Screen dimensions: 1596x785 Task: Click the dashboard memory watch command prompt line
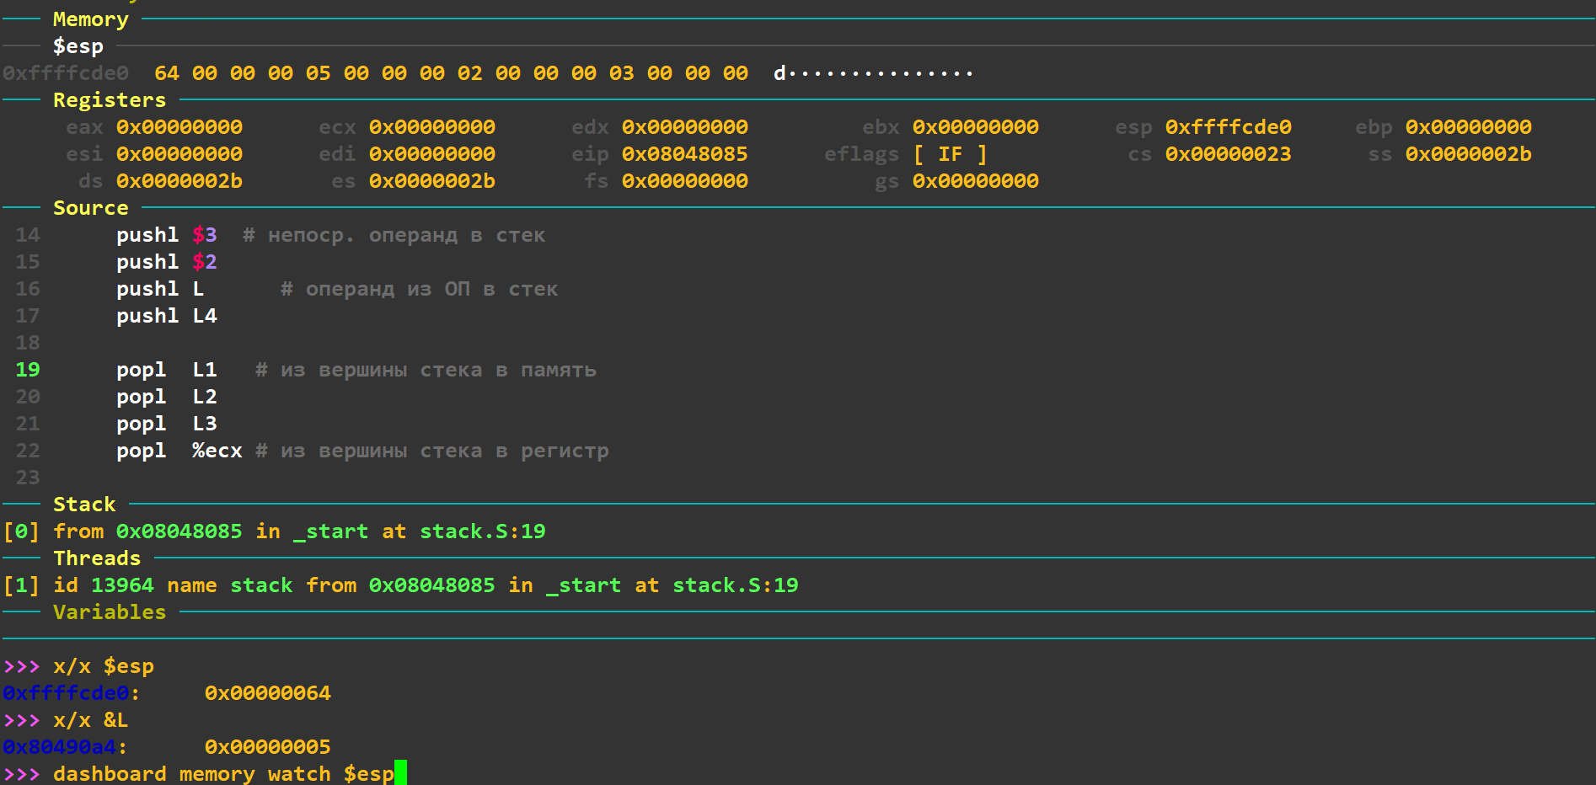(x=223, y=774)
